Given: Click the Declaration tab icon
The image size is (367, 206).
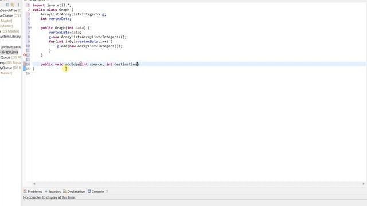Looking at the screenshot, I should pos(65,191).
